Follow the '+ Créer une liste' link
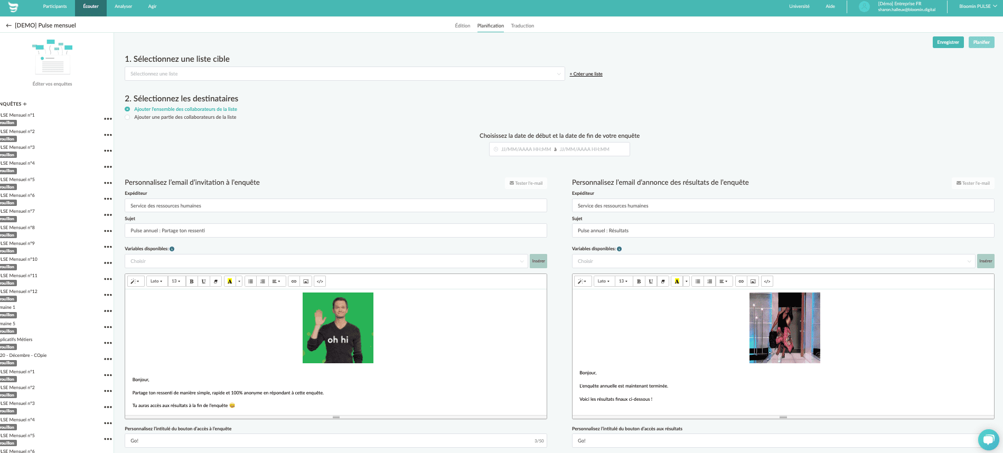Image resolution: width=1003 pixels, height=453 pixels. (586, 74)
